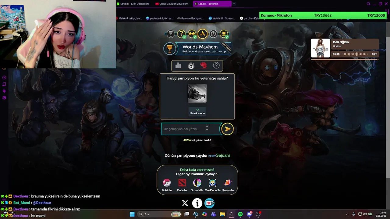390x219 pixels.
Task: Open the volume control in system tray
Action: 365,214
